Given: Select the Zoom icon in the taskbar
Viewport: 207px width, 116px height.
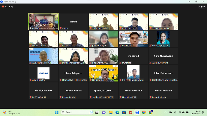Looking at the screenshot, I should coord(137,112).
